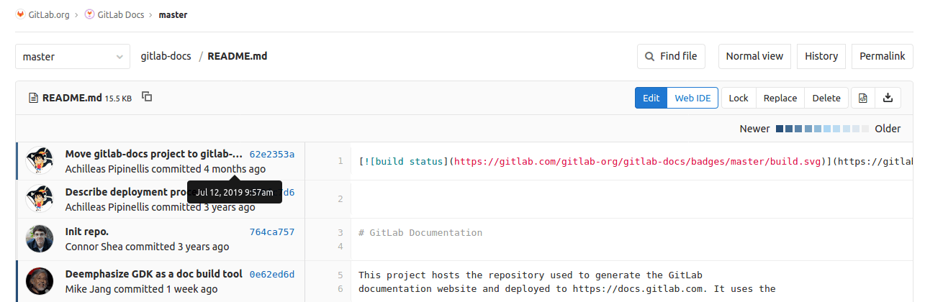
Task: Click the darkest Newer age swatch
Action: (780, 129)
